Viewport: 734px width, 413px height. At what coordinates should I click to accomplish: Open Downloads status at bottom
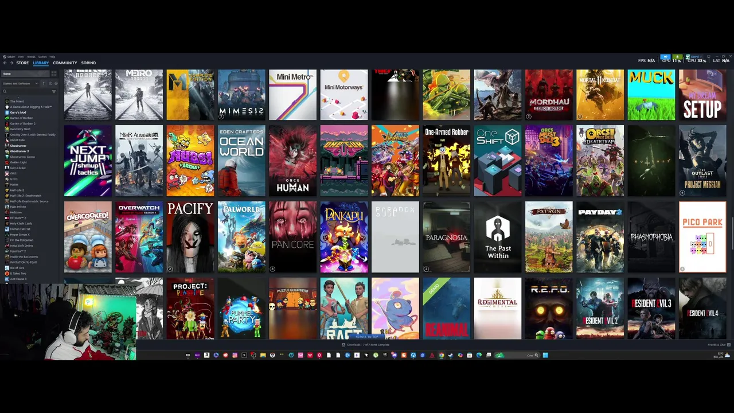click(365, 345)
